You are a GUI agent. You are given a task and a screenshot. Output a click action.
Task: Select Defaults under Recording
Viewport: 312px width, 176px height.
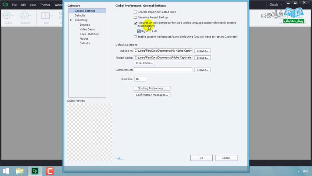point(85,43)
